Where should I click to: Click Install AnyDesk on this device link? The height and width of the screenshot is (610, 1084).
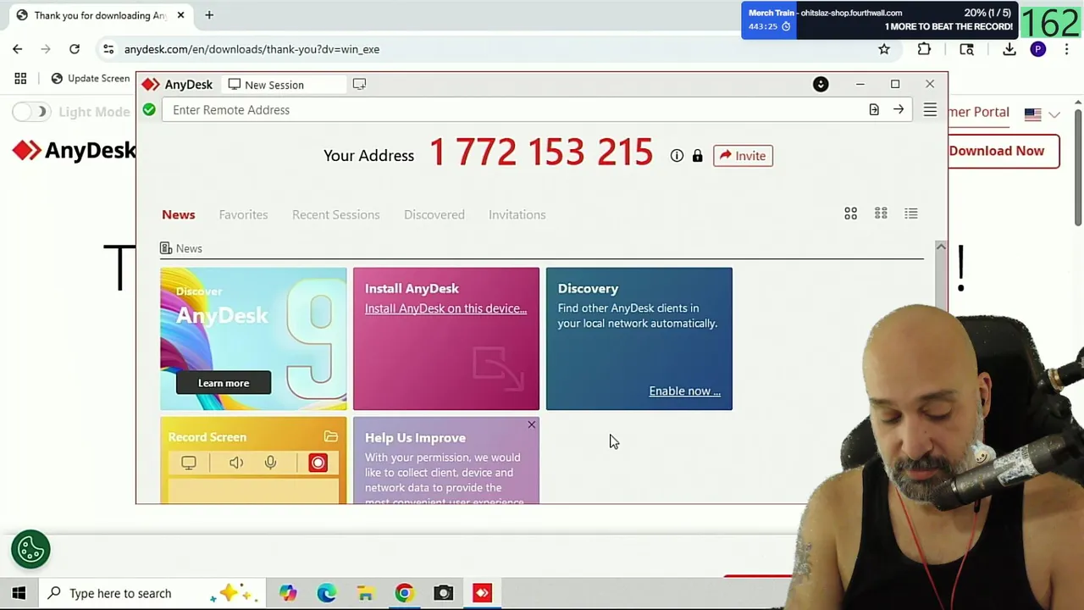click(x=445, y=308)
